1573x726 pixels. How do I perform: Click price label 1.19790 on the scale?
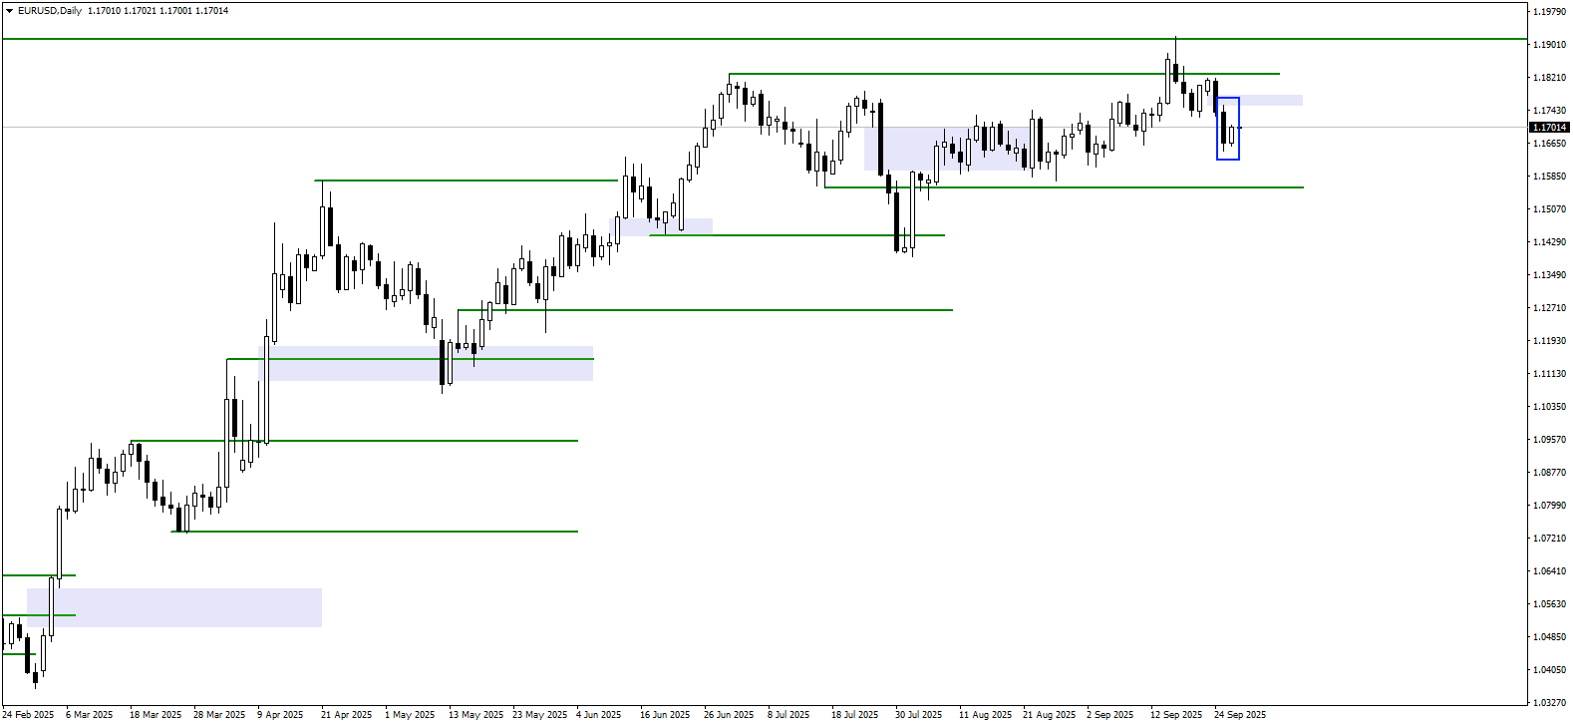pos(1549,12)
